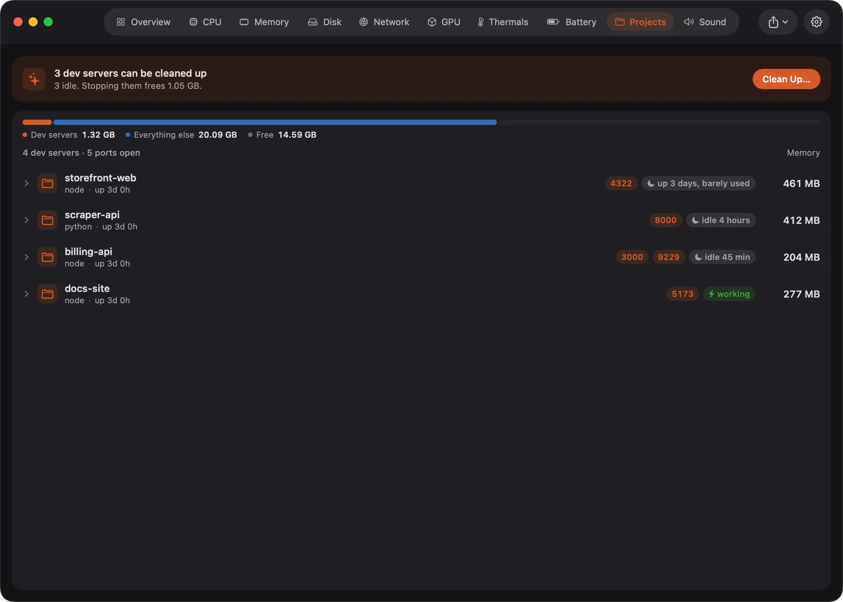The width and height of the screenshot is (843, 602).
Task: Click the green 'working' status badge
Action: [729, 294]
